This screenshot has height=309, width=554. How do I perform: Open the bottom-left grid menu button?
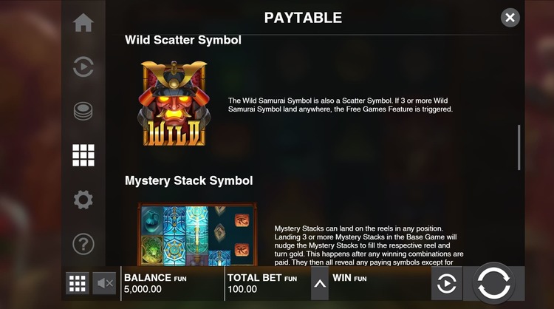click(x=78, y=283)
